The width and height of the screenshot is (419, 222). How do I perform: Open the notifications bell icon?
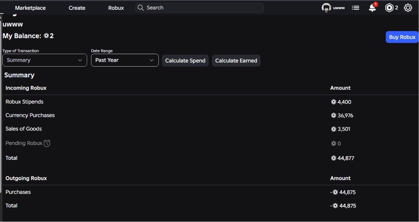coord(373,7)
